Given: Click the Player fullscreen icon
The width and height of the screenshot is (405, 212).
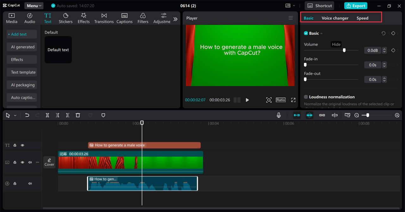Looking at the screenshot, I should pos(293,100).
